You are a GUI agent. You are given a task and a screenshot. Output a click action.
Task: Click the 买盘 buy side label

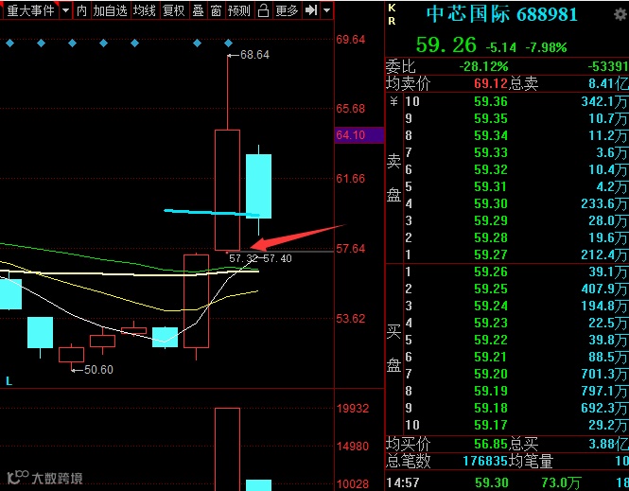click(393, 348)
